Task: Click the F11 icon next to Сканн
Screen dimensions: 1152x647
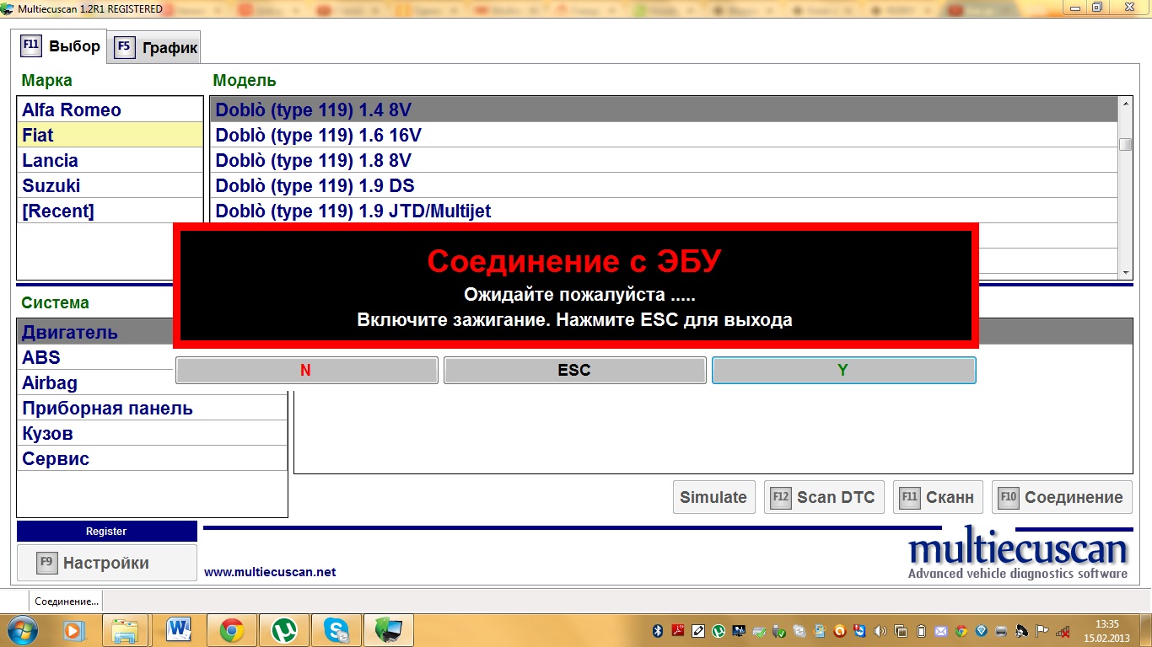Action: (x=910, y=497)
